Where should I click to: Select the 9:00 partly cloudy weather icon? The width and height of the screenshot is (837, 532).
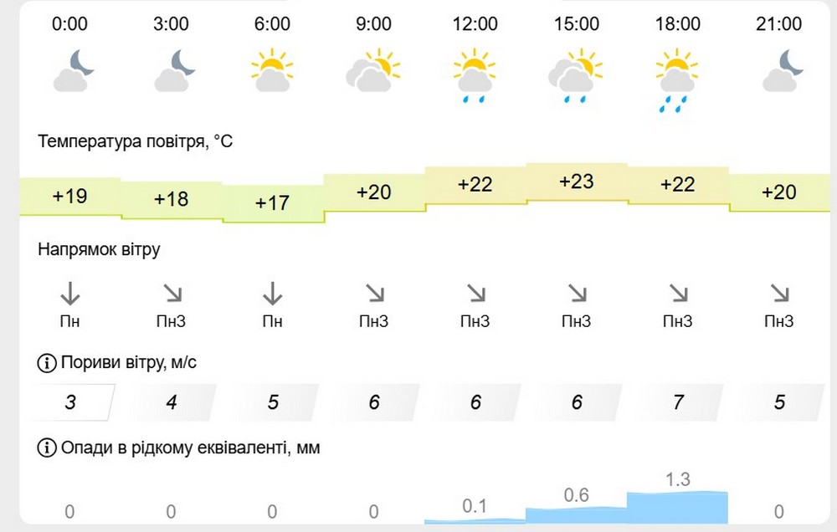tap(373, 70)
